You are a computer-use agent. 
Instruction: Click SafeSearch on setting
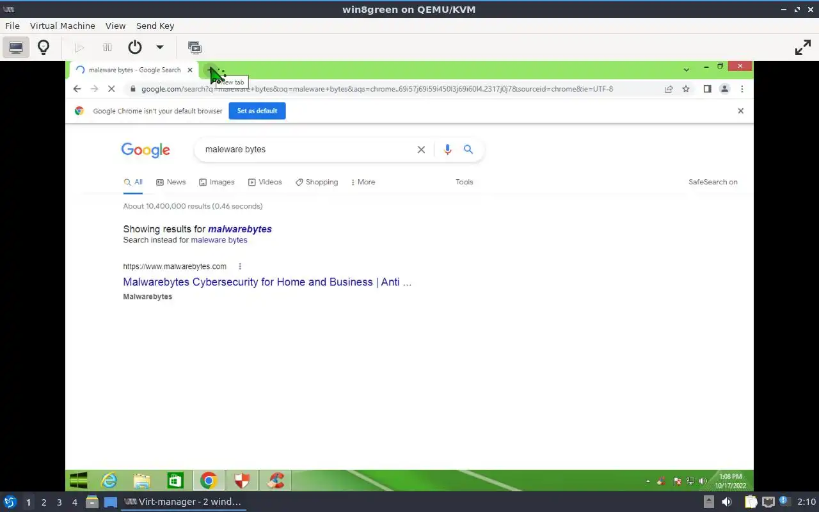713,182
